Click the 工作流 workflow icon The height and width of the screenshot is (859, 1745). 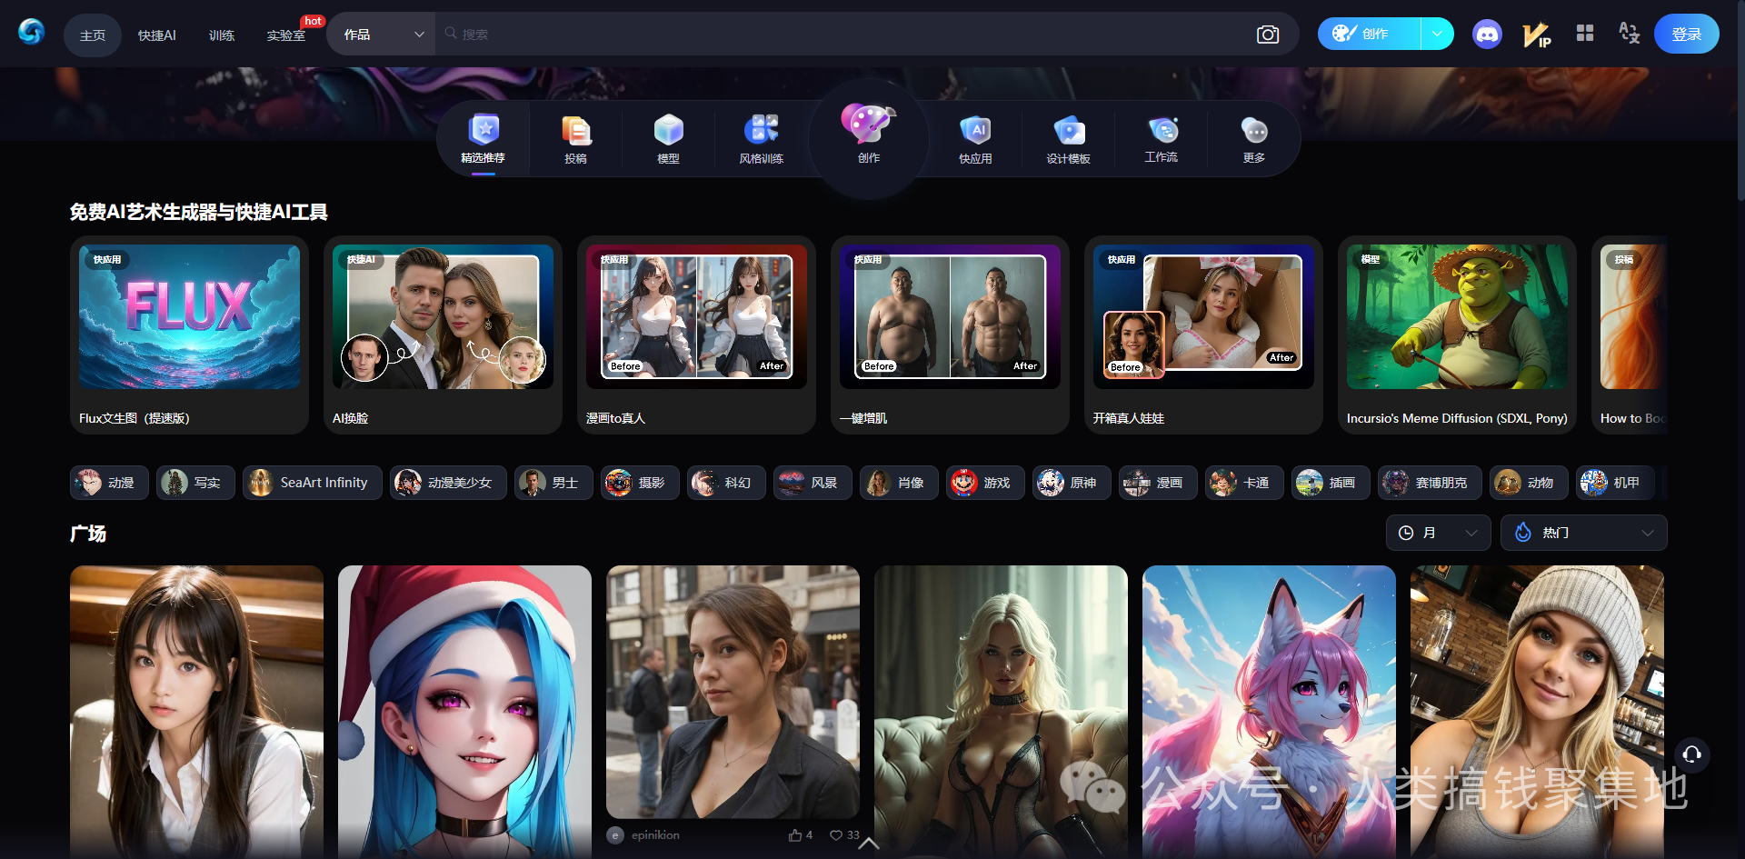pyautogui.click(x=1161, y=139)
